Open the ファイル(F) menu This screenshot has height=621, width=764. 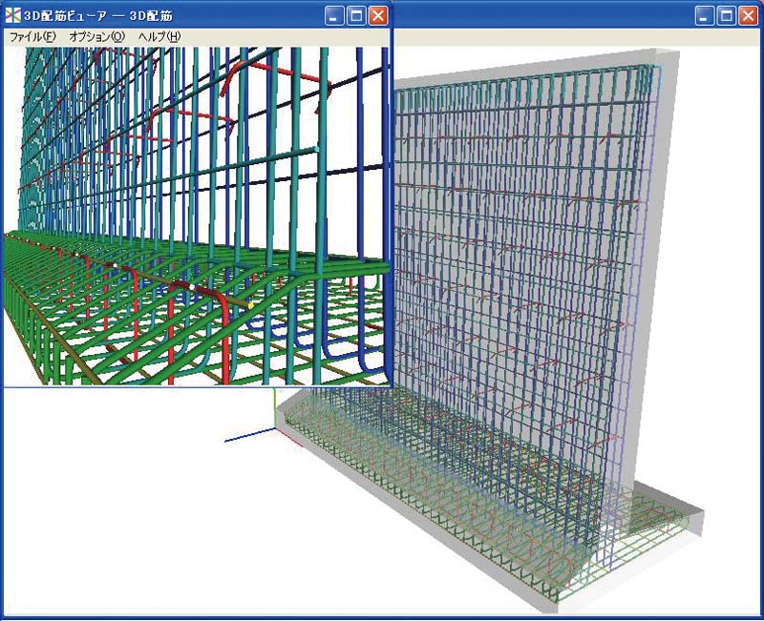coord(32,36)
